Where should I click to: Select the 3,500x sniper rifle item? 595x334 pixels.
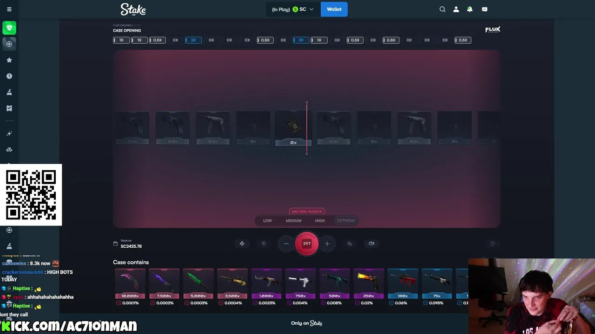232,284
